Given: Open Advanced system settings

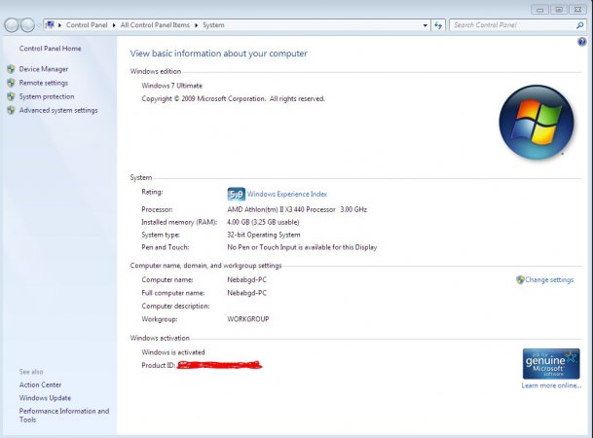Looking at the screenshot, I should pos(58,110).
